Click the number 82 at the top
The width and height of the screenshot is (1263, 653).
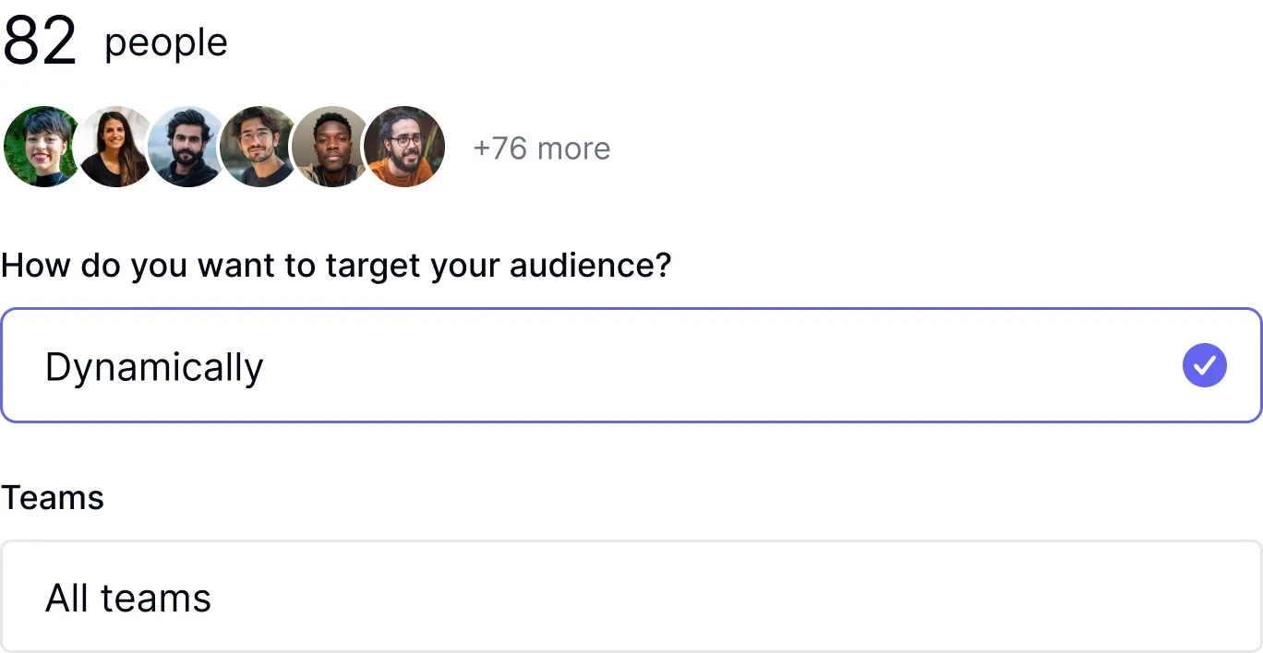40,42
